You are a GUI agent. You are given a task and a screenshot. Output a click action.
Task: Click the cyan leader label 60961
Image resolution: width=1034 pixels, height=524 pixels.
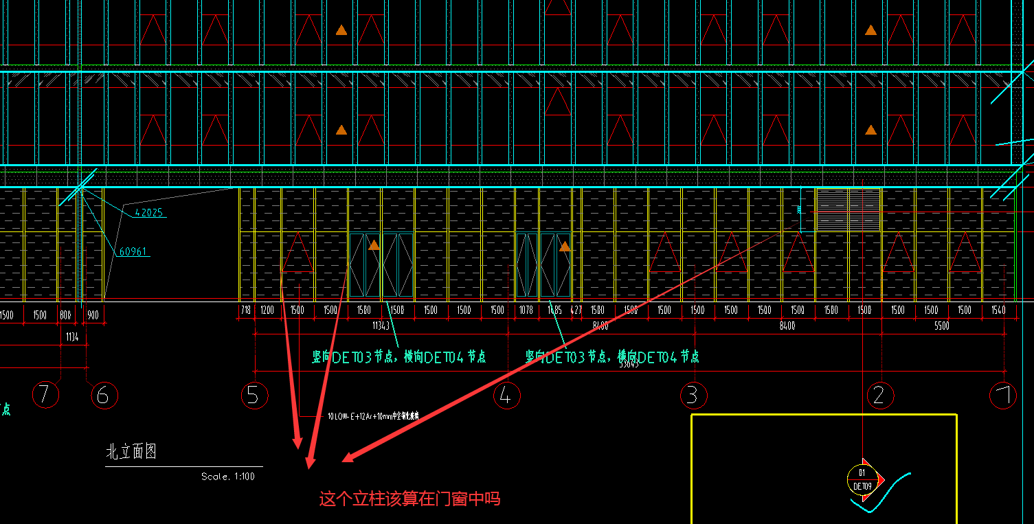[x=133, y=252]
